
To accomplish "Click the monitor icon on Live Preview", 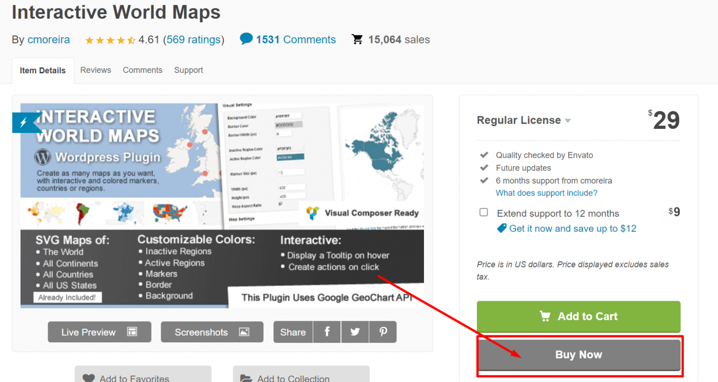I will (x=132, y=332).
